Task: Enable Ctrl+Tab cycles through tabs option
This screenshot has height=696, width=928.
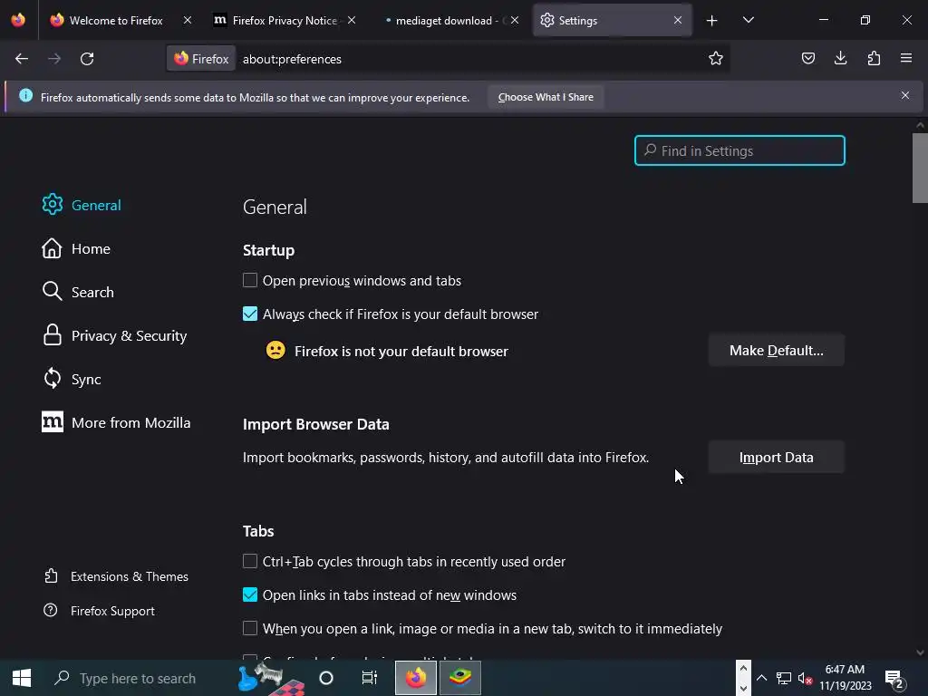Action: (250, 561)
